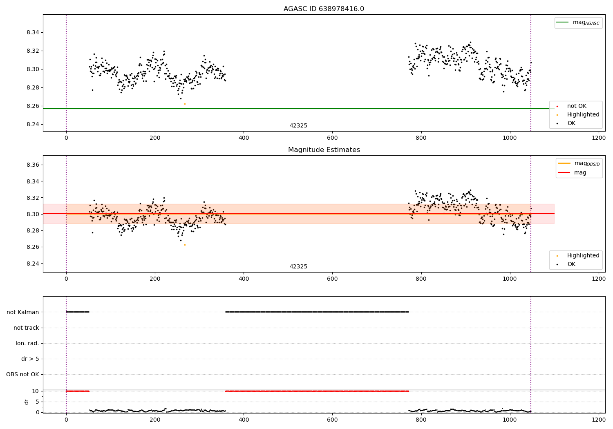
Task: Click the 'not Kalman' axis label
Action: [x=23, y=313]
